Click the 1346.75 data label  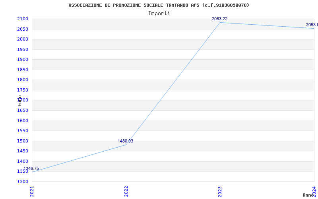31,168
